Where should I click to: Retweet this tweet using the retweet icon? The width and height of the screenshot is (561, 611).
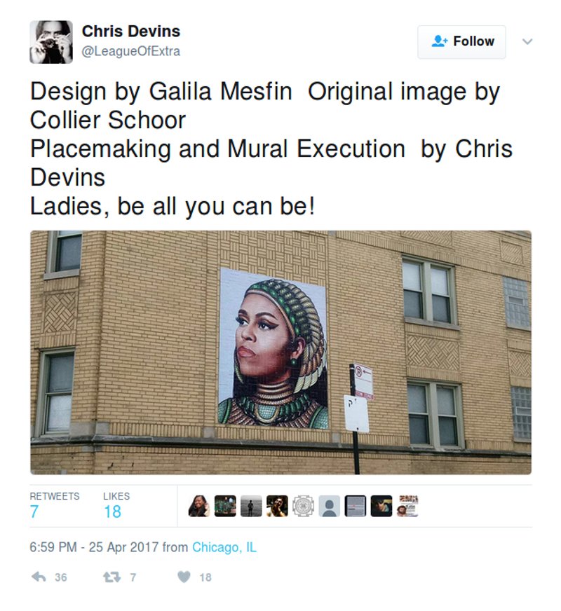point(109,577)
